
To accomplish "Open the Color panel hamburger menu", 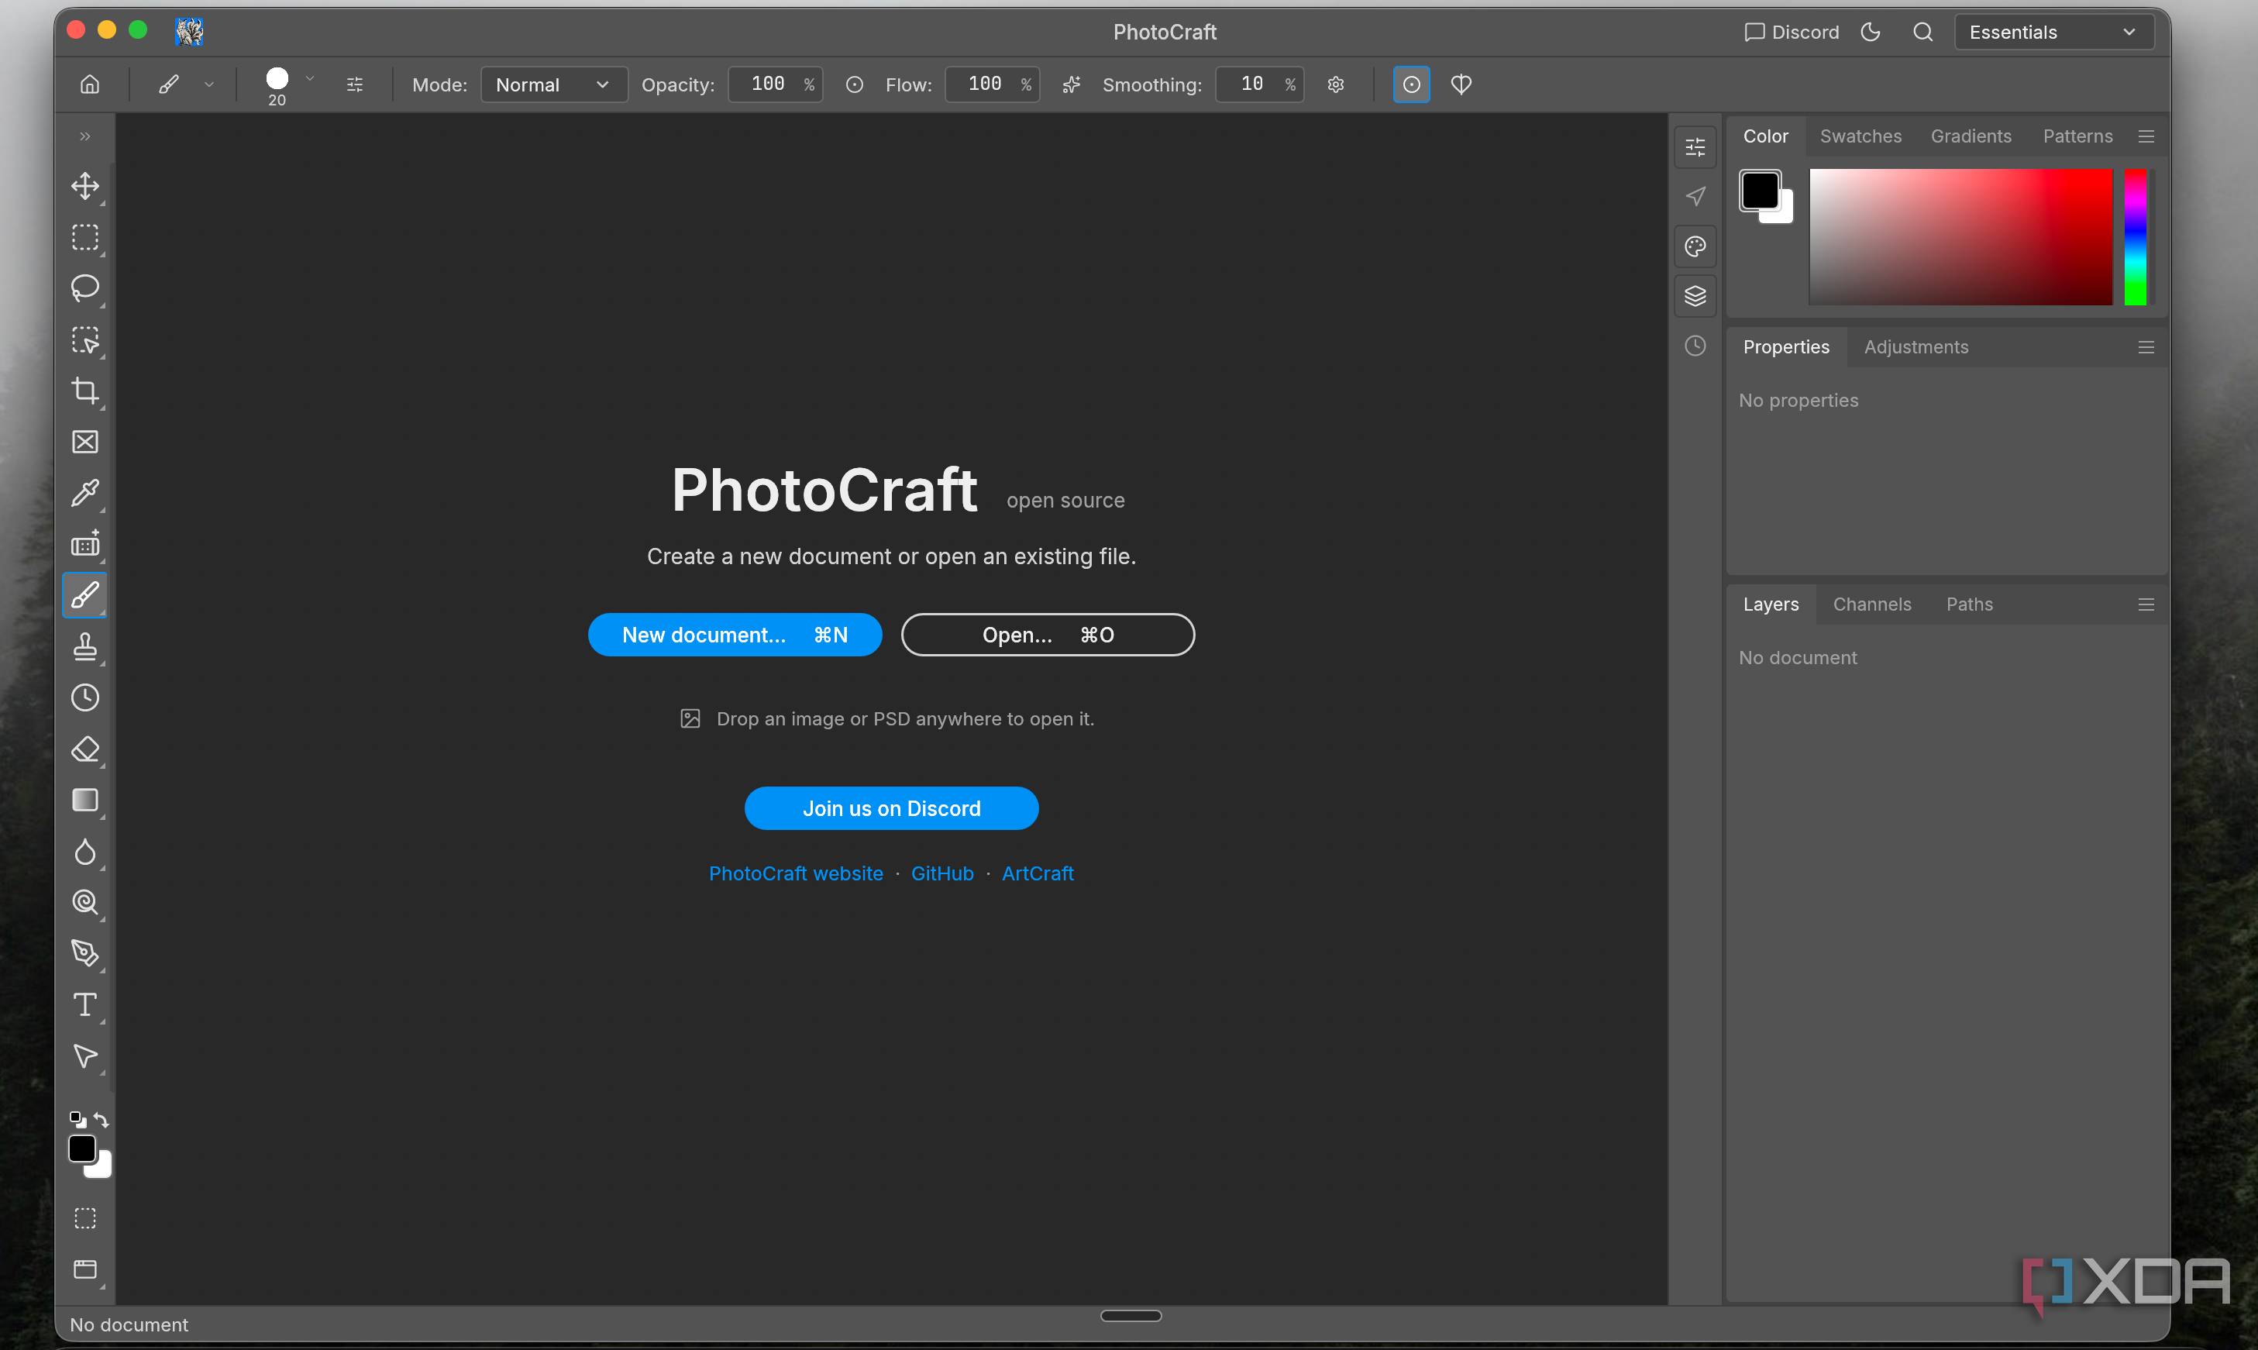I will point(2146,136).
